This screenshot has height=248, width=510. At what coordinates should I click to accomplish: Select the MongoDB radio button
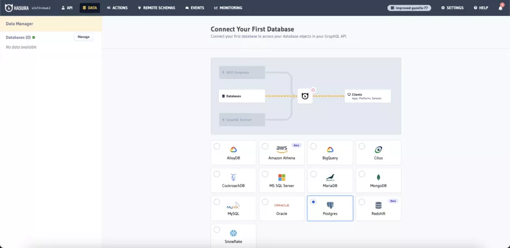pyautogui.click(x=362, y=174)
